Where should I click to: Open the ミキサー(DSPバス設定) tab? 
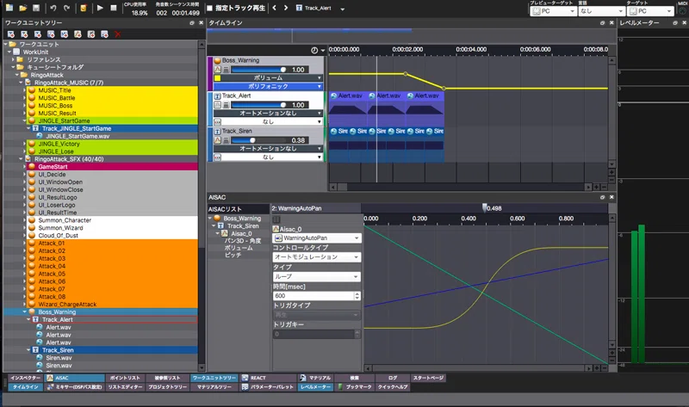click(75, 387)
